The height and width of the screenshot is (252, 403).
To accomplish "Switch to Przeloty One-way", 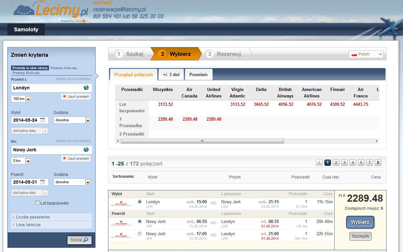I will (x=64, y=68).
